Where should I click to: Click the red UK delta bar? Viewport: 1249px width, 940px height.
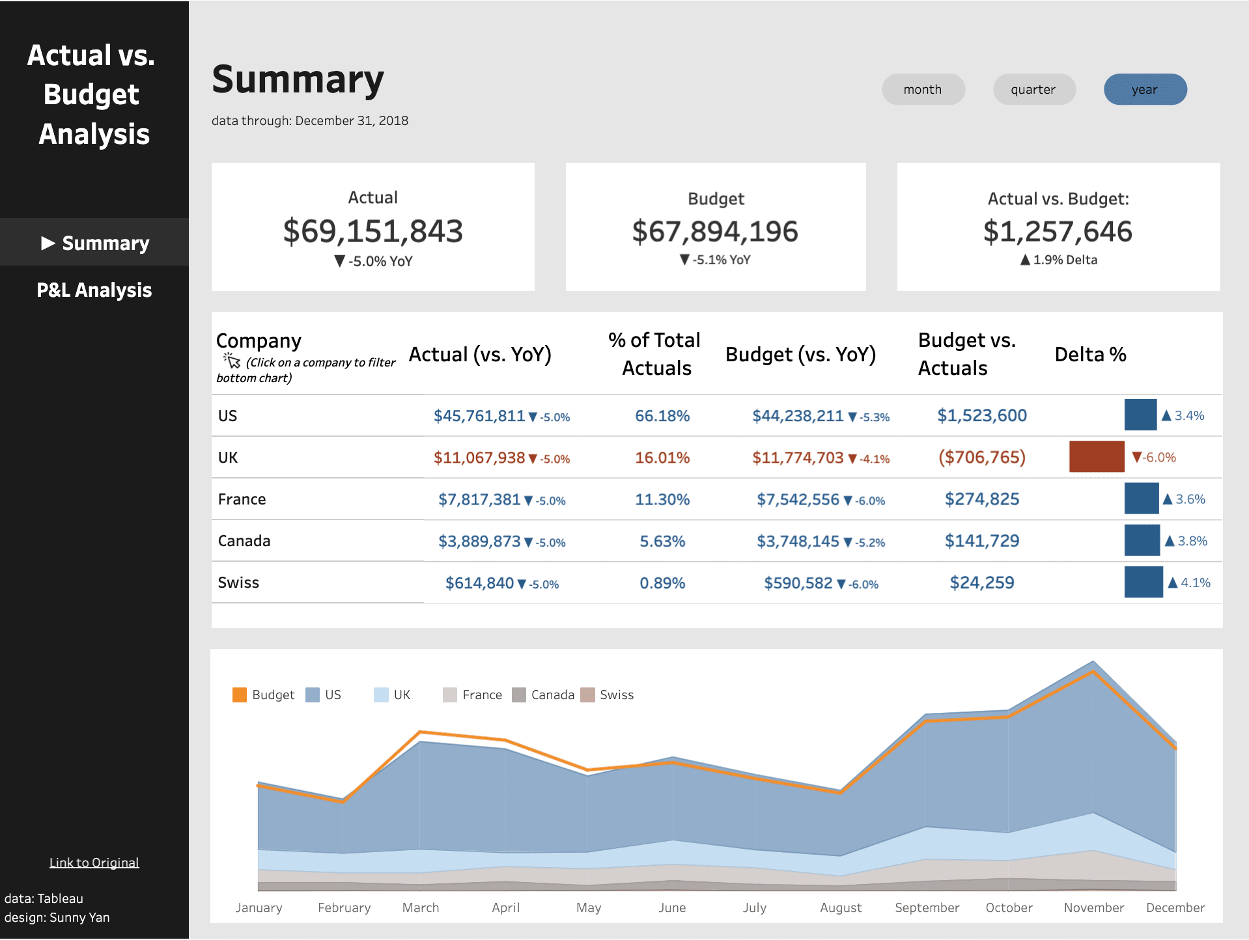point(1097,456)
